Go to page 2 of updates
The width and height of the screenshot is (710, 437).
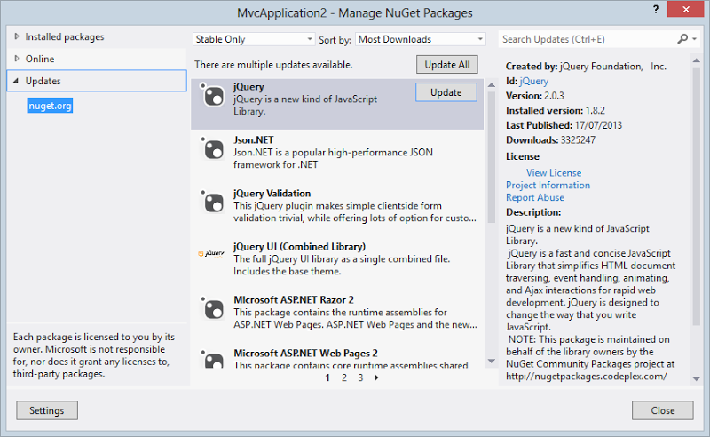pyautogui.click(x=344, y=377)
